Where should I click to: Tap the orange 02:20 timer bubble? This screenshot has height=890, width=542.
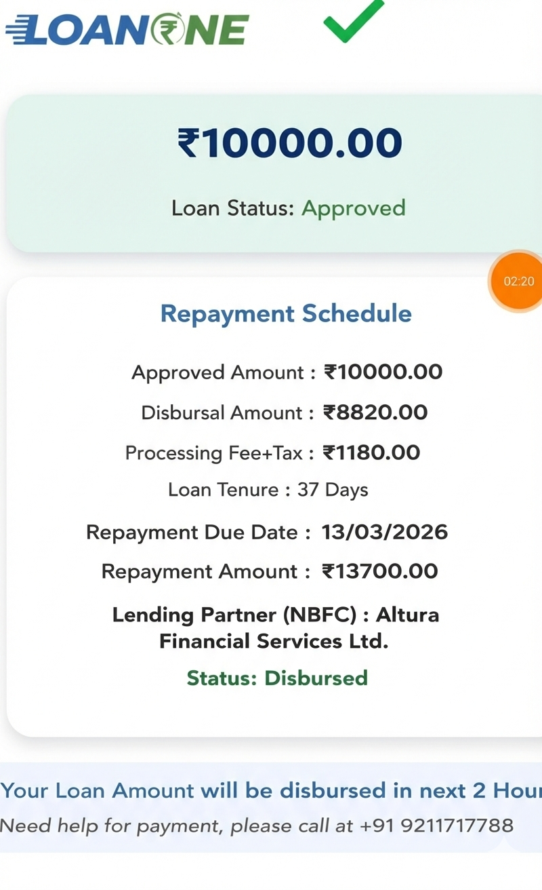(519, 282)
